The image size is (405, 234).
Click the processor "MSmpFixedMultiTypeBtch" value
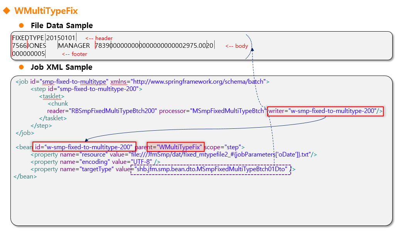point(226,111)
